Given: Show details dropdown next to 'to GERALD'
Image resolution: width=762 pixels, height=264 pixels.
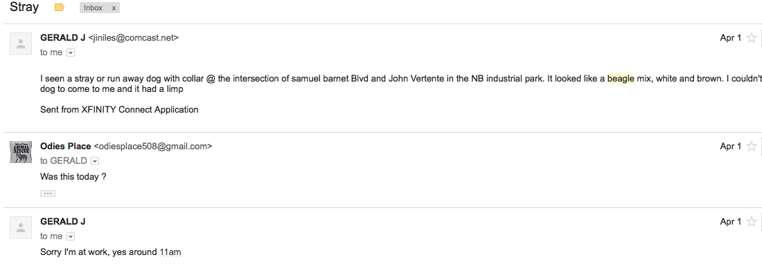Looking at the screenshot, I should click(x=95, y=161).
